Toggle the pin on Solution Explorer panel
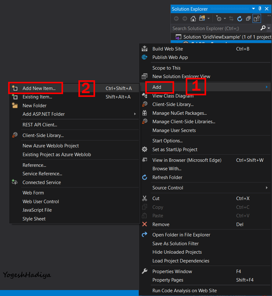The width and height of the screenshot is (272, 296). click(x=260, y=9)
